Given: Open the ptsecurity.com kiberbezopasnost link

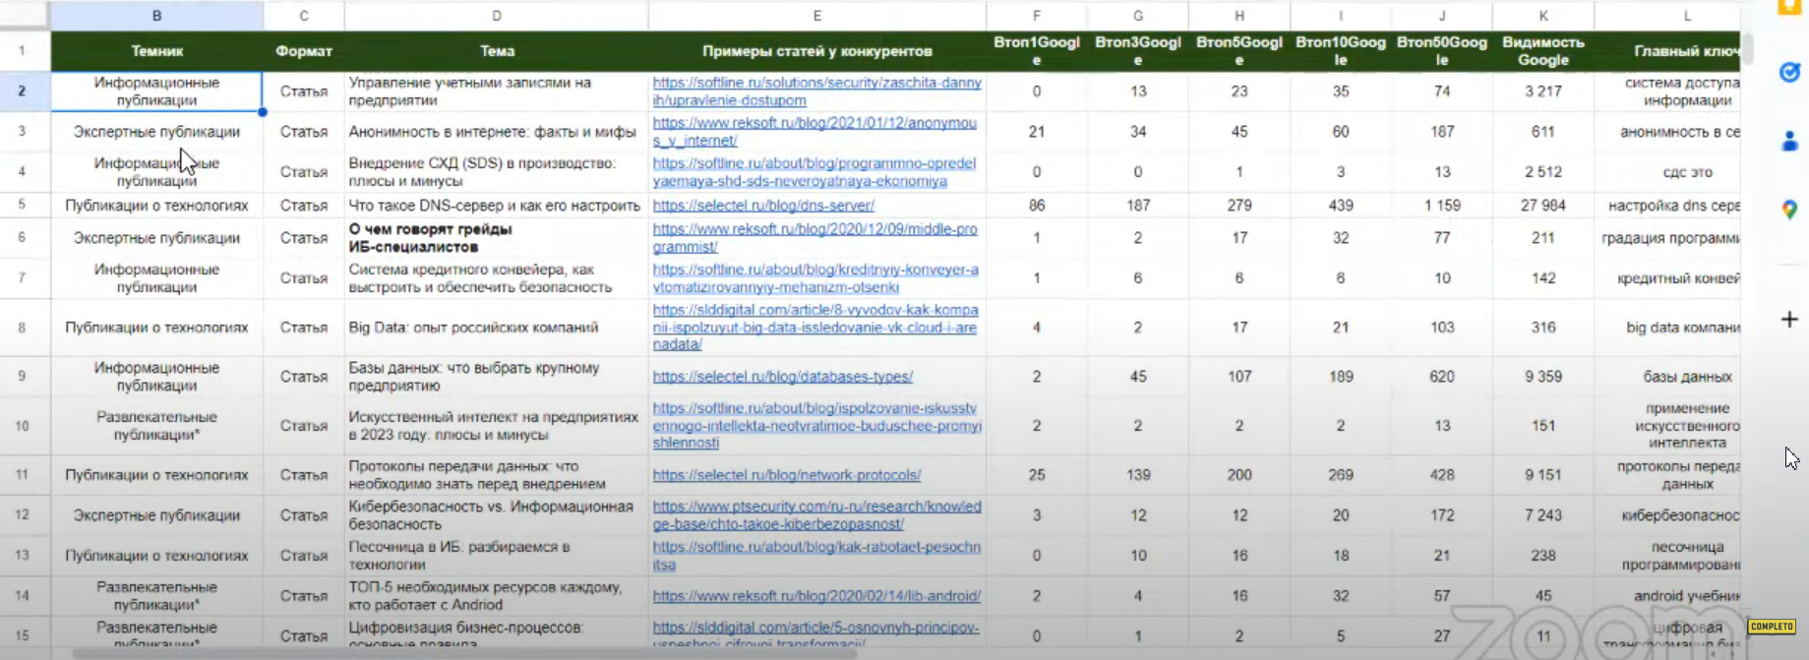Looking at the screenshot, I should click(816, 515).
